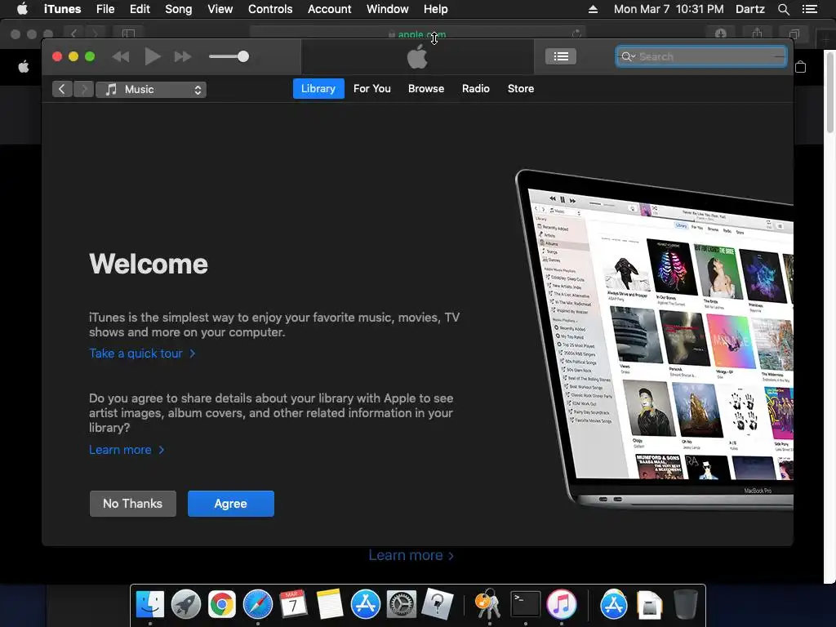Switch to the For You tab
Screen dimensions: 836x627
[x=372, y=88]
